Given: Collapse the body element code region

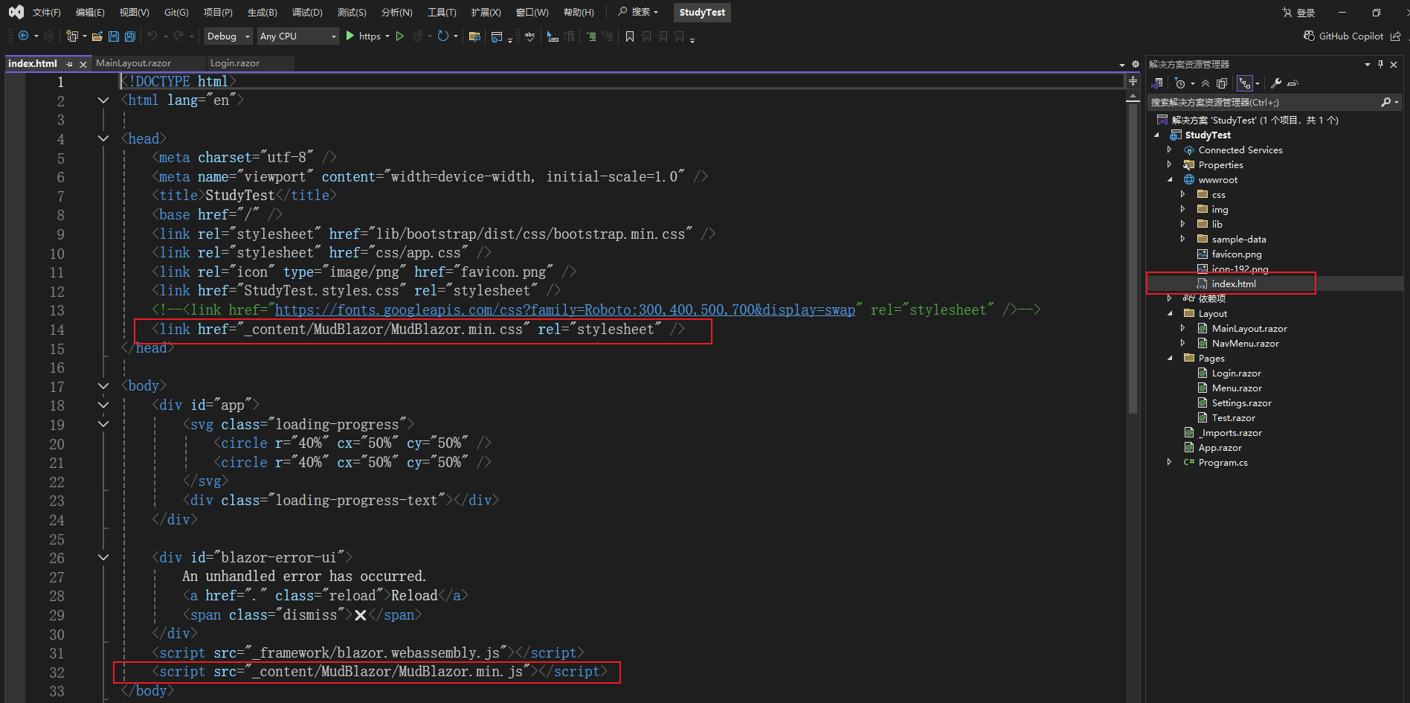Looking at the screenshot, I should pyautogui.click(x=103, y=385).
